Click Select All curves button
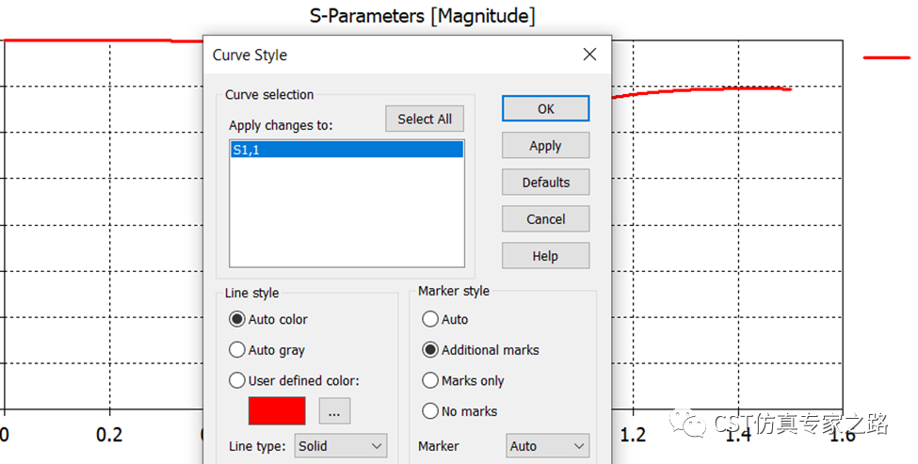918x464 pixels. (425, 119)
